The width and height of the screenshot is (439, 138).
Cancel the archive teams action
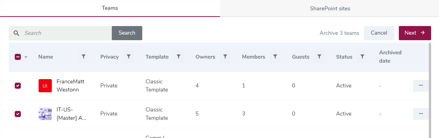pos(379,33)
